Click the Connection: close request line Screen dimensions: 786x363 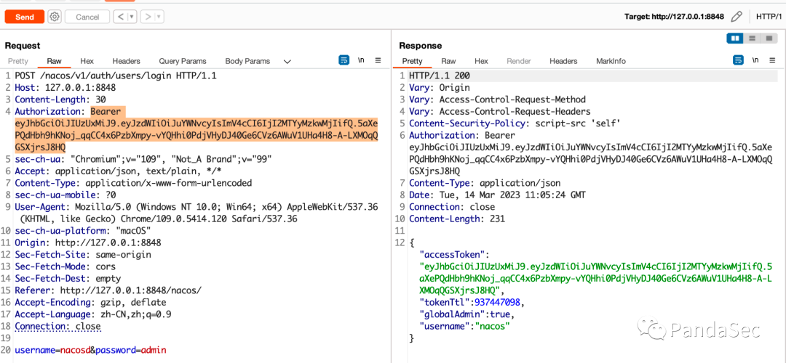coord(57,327)
